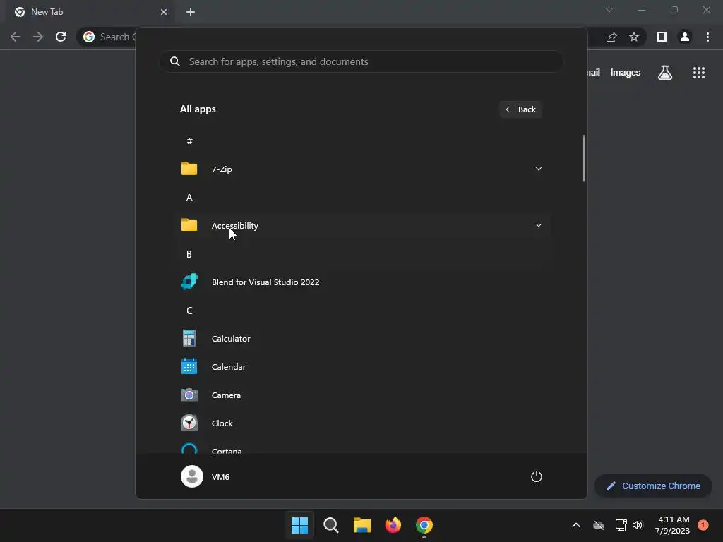Viewport: 723px width, 542px height.
Task: Open the Camera app icon
Action: tap(189, 395)
